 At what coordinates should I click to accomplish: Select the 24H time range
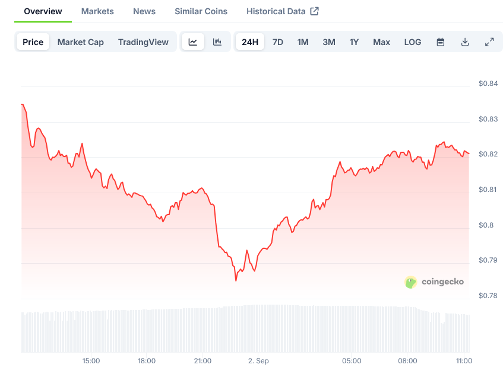250,42
